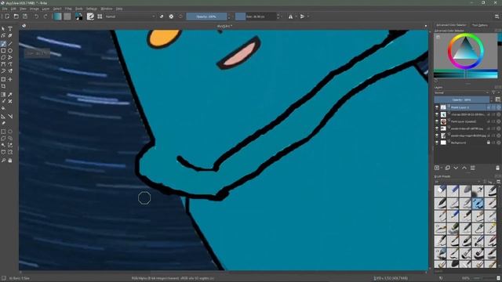Select the Crop tool
Screen dimensions: 502x282
(x=3, y=86)
